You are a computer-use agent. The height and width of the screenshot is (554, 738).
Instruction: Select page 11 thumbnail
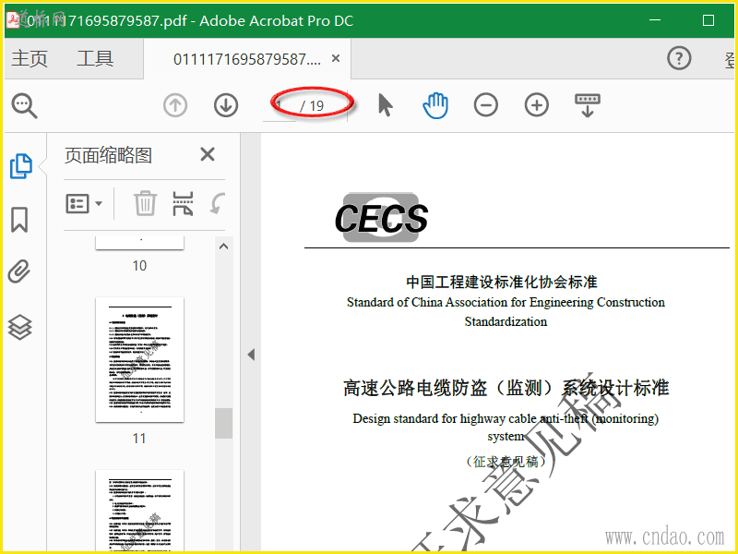pos(140,360)
